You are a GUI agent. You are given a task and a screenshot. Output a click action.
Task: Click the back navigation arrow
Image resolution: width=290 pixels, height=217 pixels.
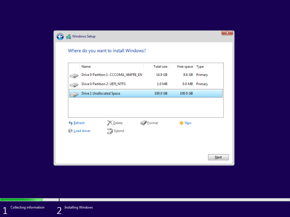point(60,37)
